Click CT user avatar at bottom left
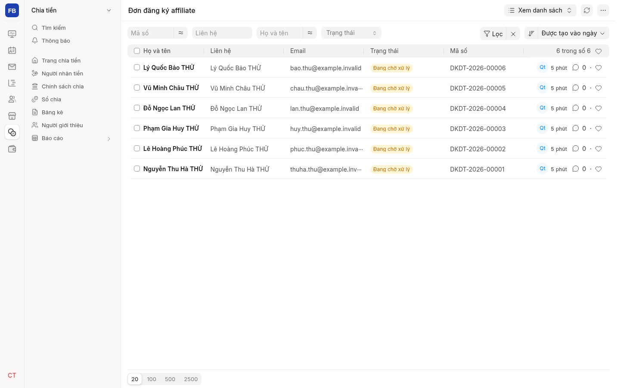This screenshot has width=620, height=388. (x=12, y=375)
